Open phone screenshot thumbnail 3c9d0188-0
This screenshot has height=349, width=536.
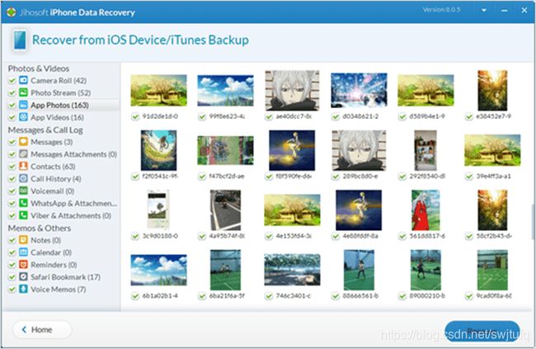[x=158, y=210]
